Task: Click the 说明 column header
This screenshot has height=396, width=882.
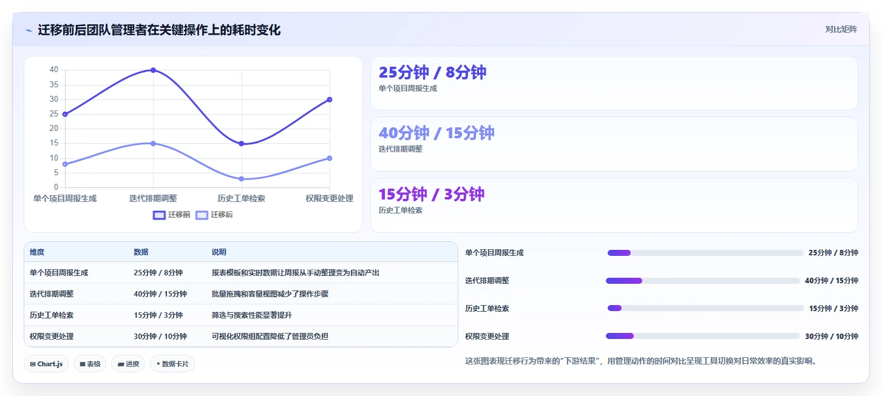Action: click(x=219, y=252)
